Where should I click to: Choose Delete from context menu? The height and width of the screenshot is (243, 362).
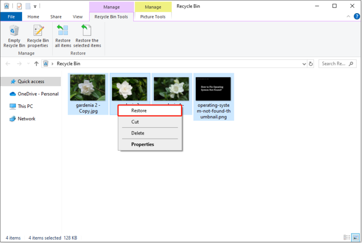(x=149, y=133)
